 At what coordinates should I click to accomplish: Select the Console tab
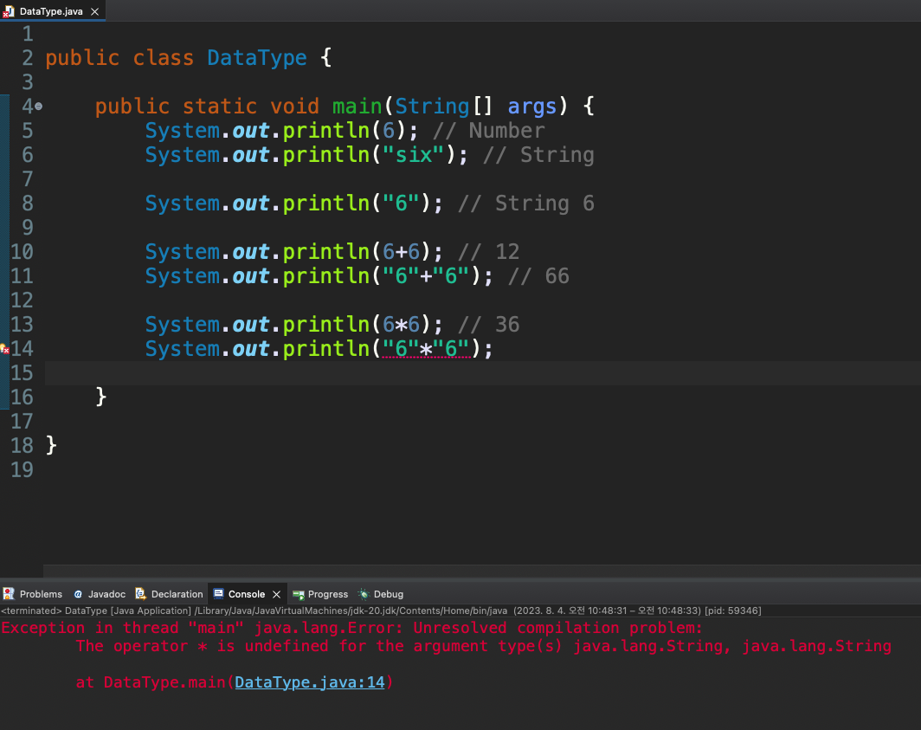[246, 594]
